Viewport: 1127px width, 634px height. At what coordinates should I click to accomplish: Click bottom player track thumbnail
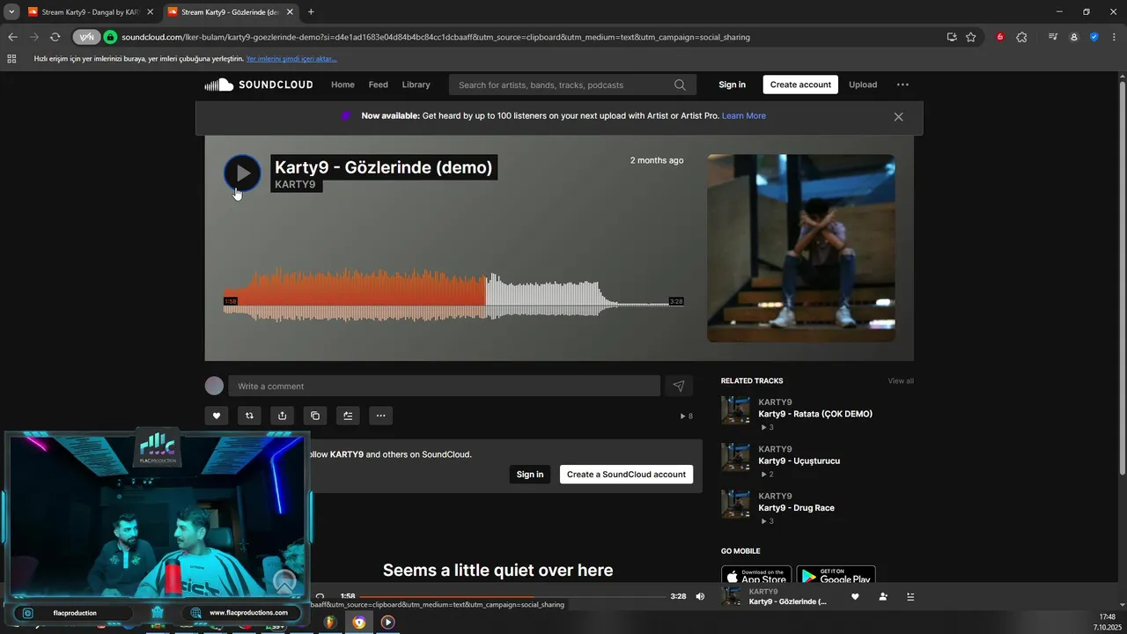(731, 596)
